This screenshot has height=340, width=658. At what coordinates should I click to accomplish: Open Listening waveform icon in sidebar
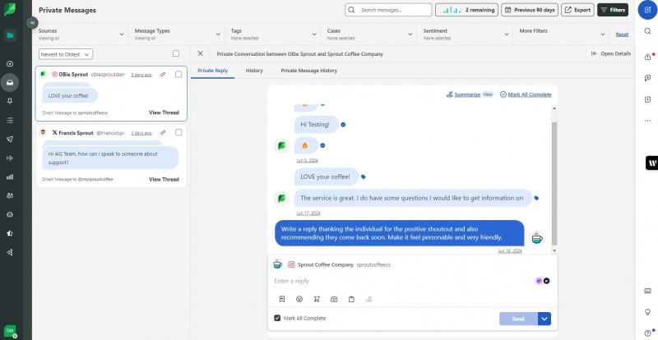click(10, 158)
